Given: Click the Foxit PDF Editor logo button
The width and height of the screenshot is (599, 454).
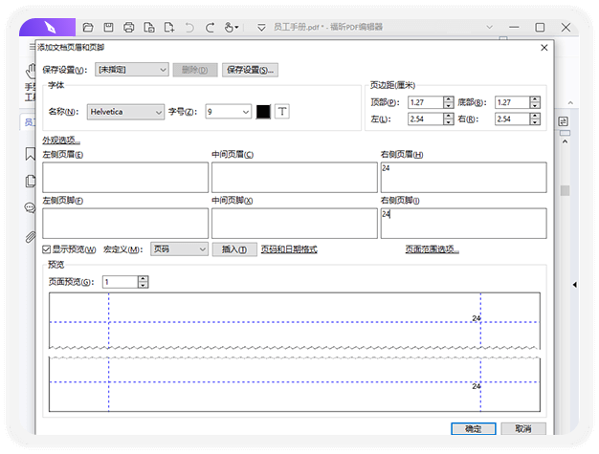Looking at the screenshot, I should 48,28.
